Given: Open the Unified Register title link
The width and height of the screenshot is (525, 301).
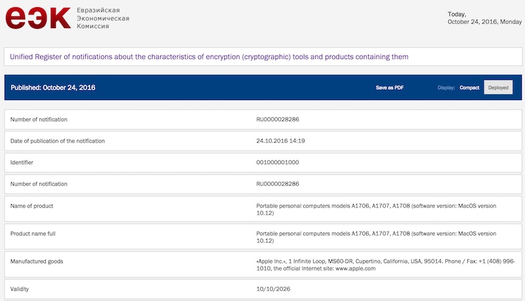Looking at the screenshot, I should tap(209, 57).
